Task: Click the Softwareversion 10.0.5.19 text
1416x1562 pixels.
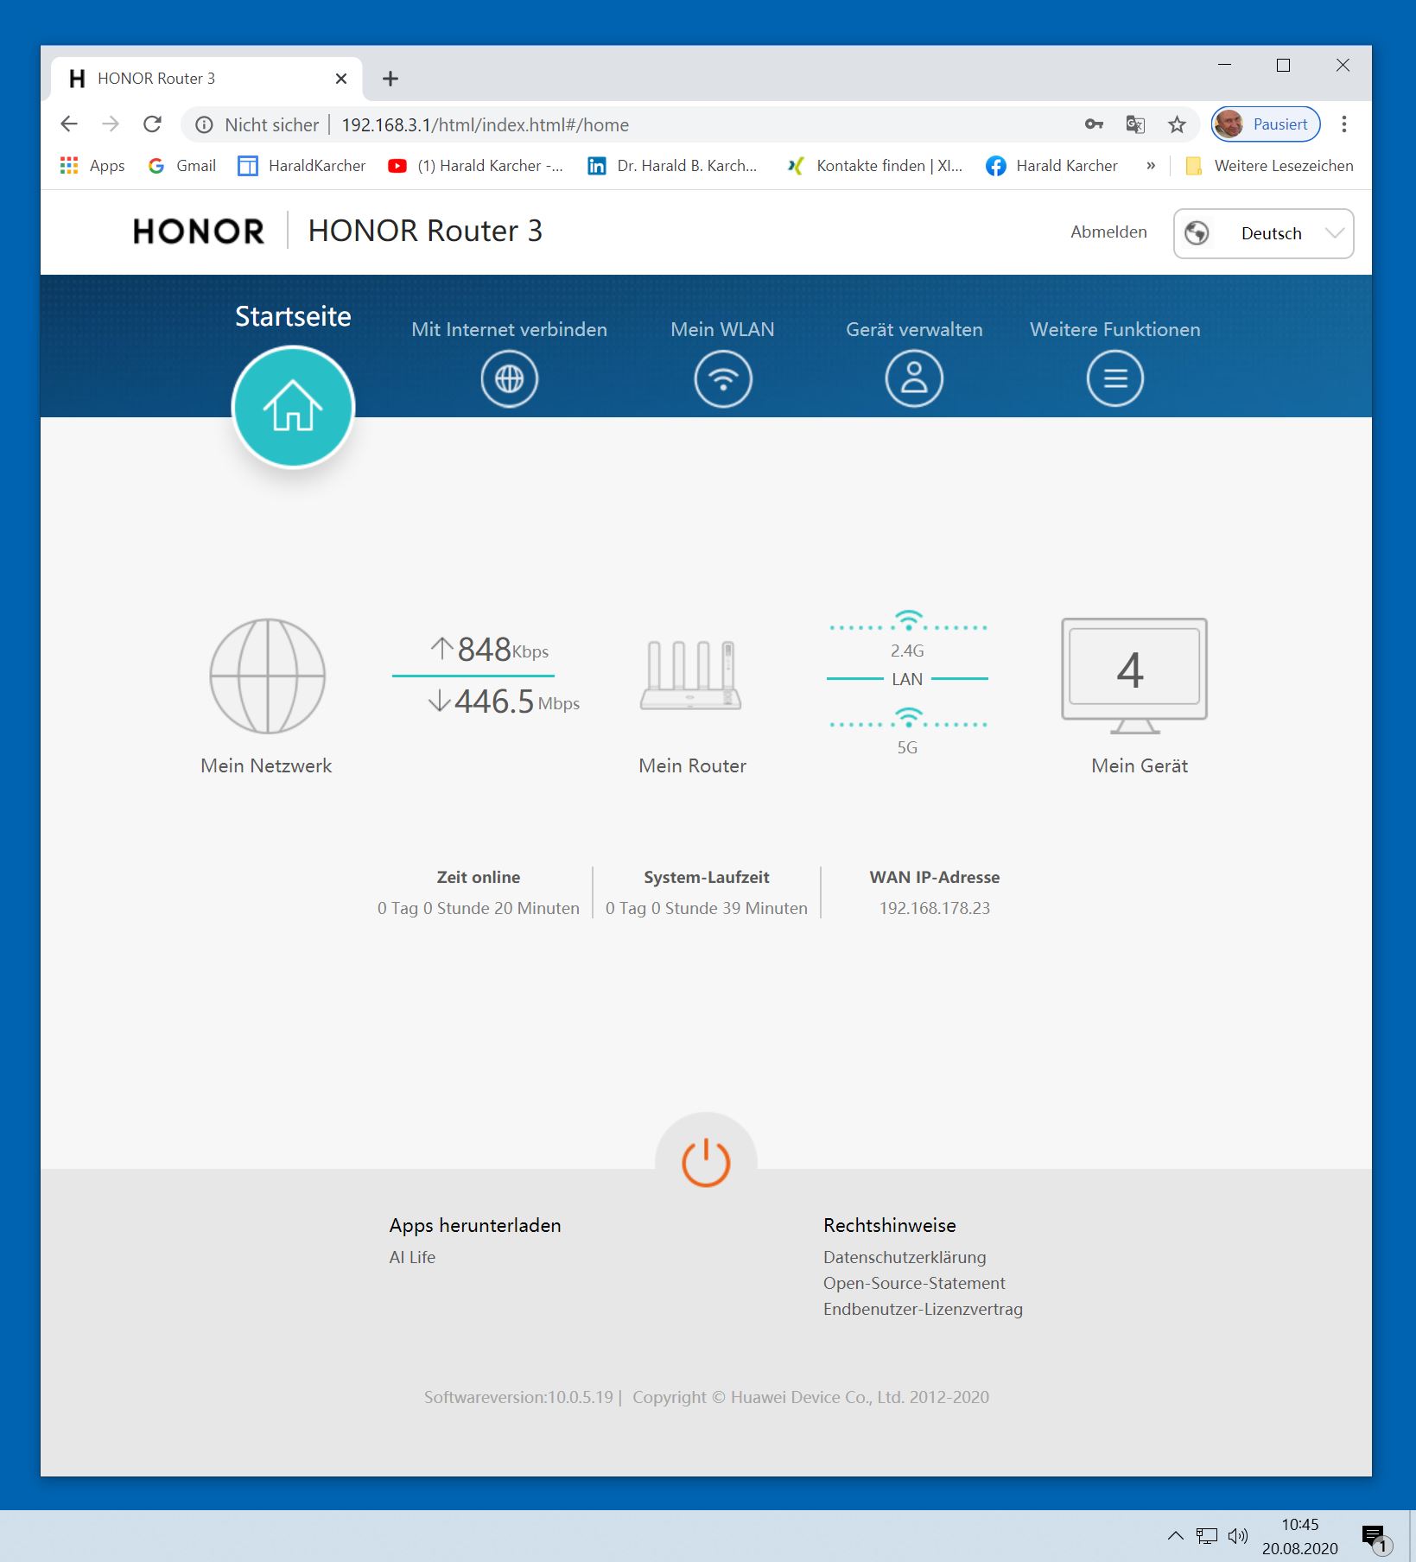Action: click(518, 1397)
